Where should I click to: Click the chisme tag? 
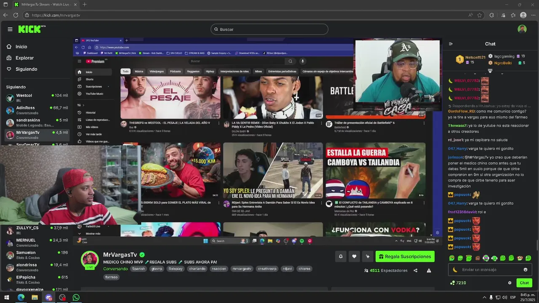pos(304,268)
